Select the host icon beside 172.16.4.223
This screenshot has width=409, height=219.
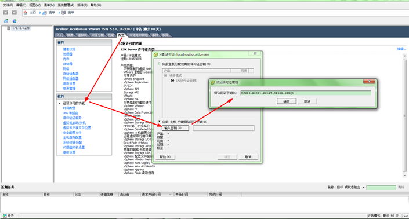[8, 28]
